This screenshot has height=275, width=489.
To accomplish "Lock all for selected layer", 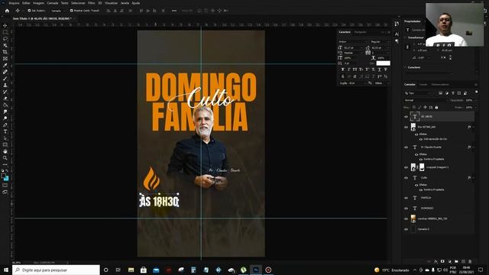I will coord(436,108).
